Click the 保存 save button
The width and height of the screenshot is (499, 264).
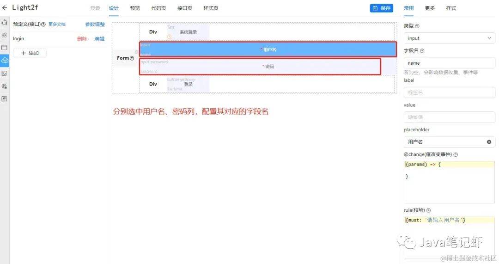coord(381,8)
